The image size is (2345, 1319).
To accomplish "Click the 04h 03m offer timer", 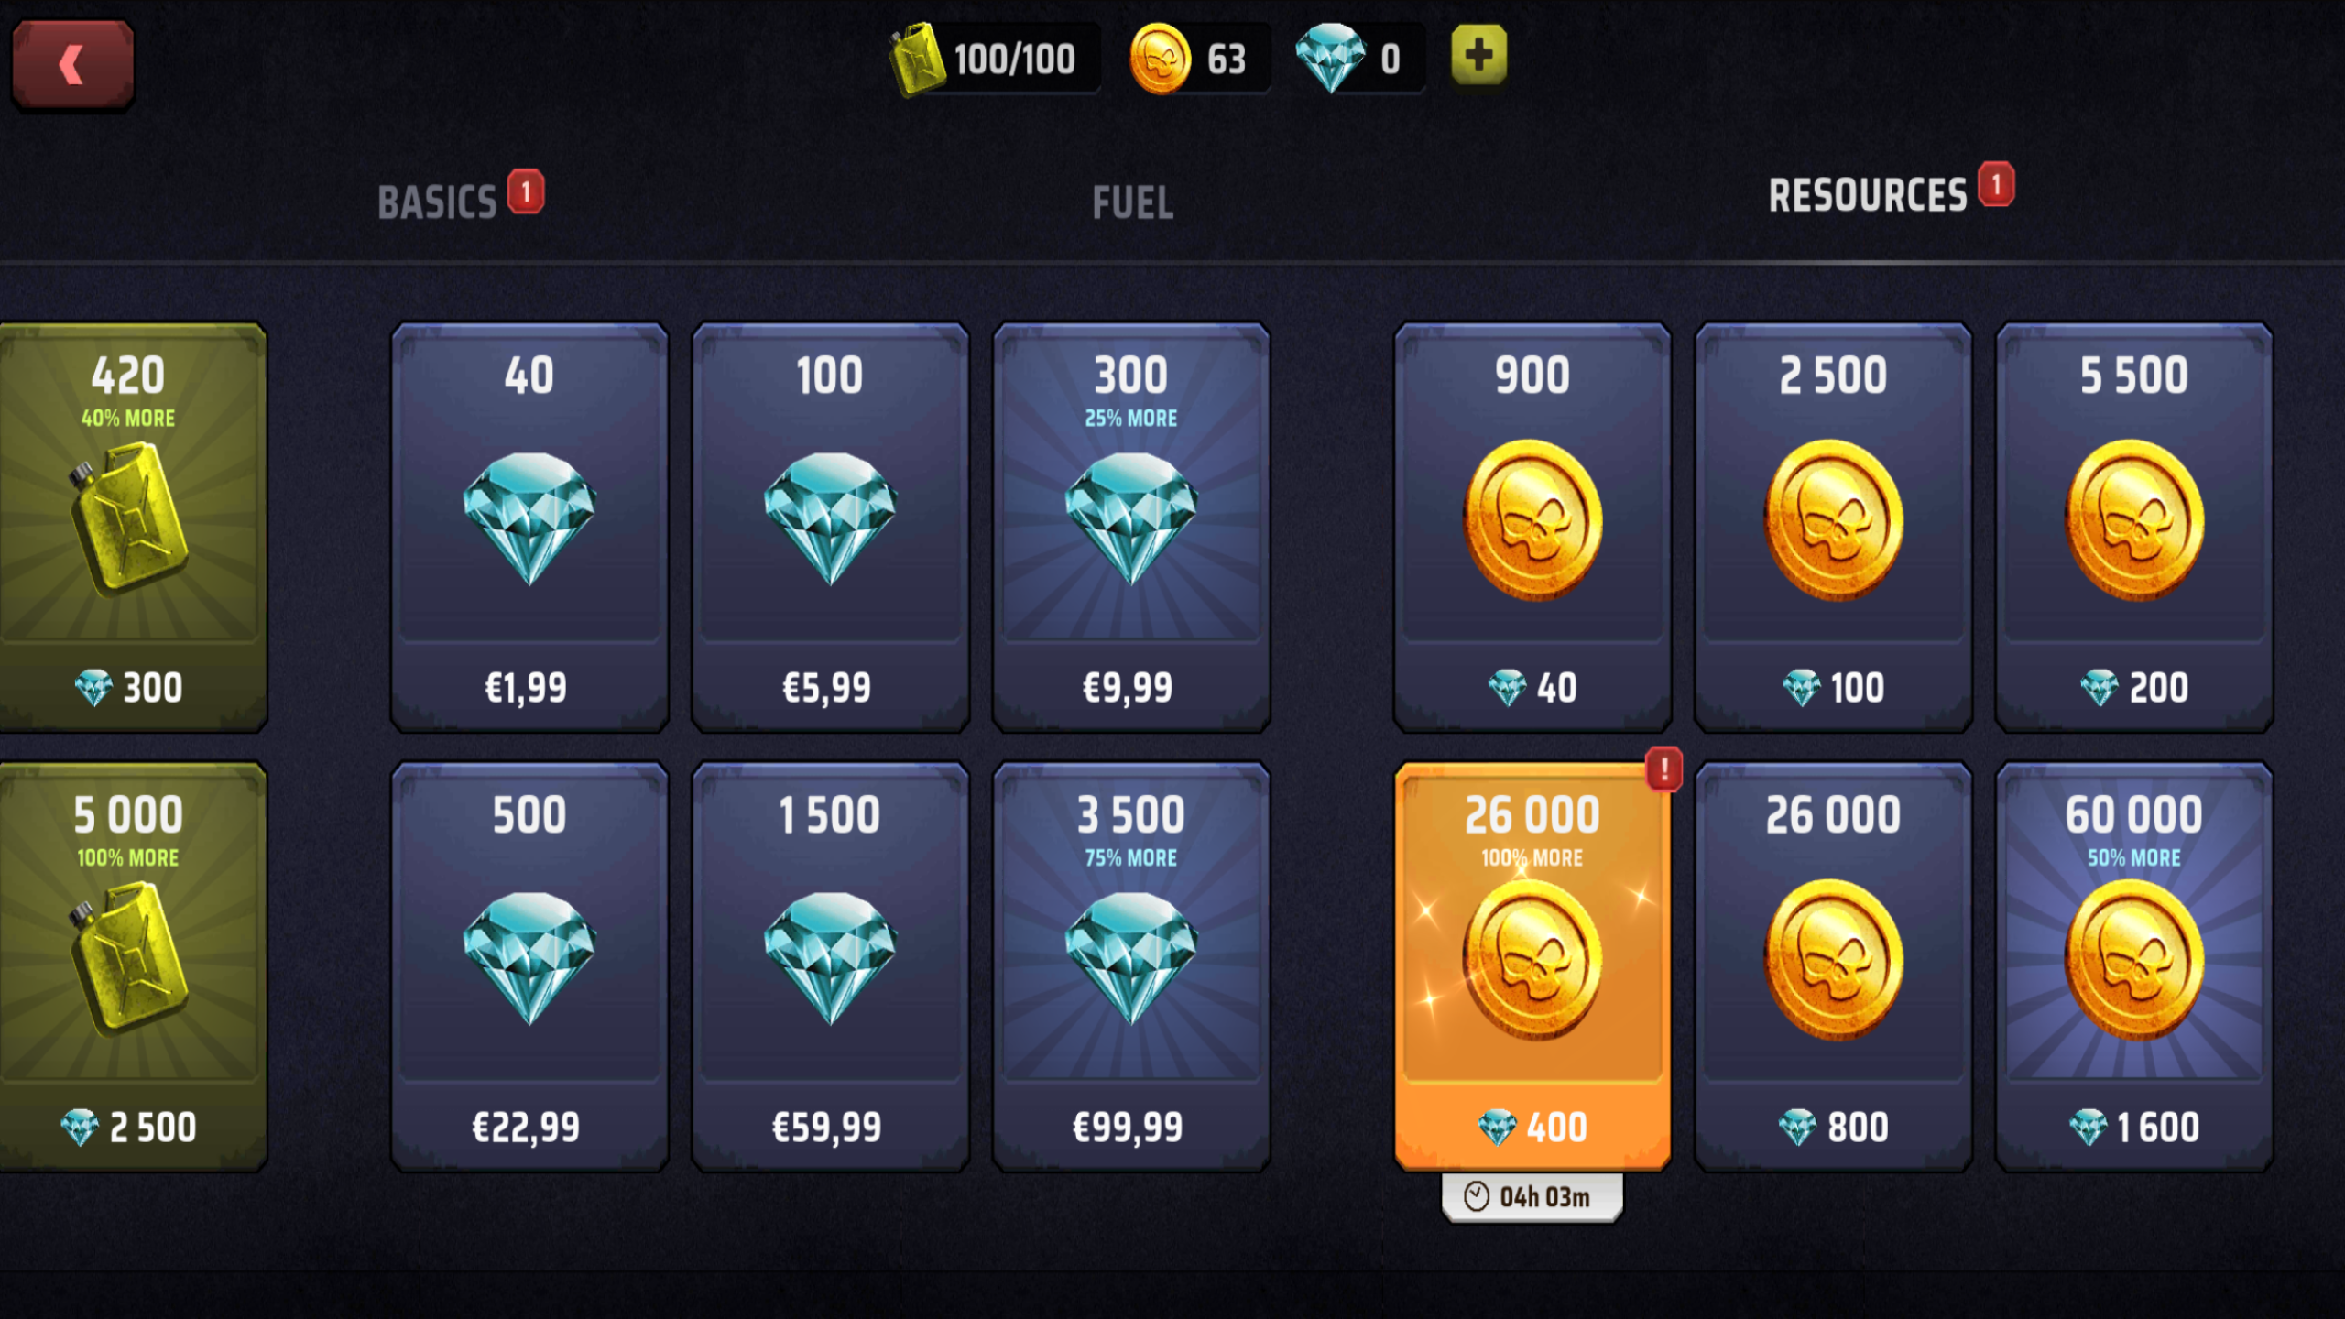I will (1532, 1197).
